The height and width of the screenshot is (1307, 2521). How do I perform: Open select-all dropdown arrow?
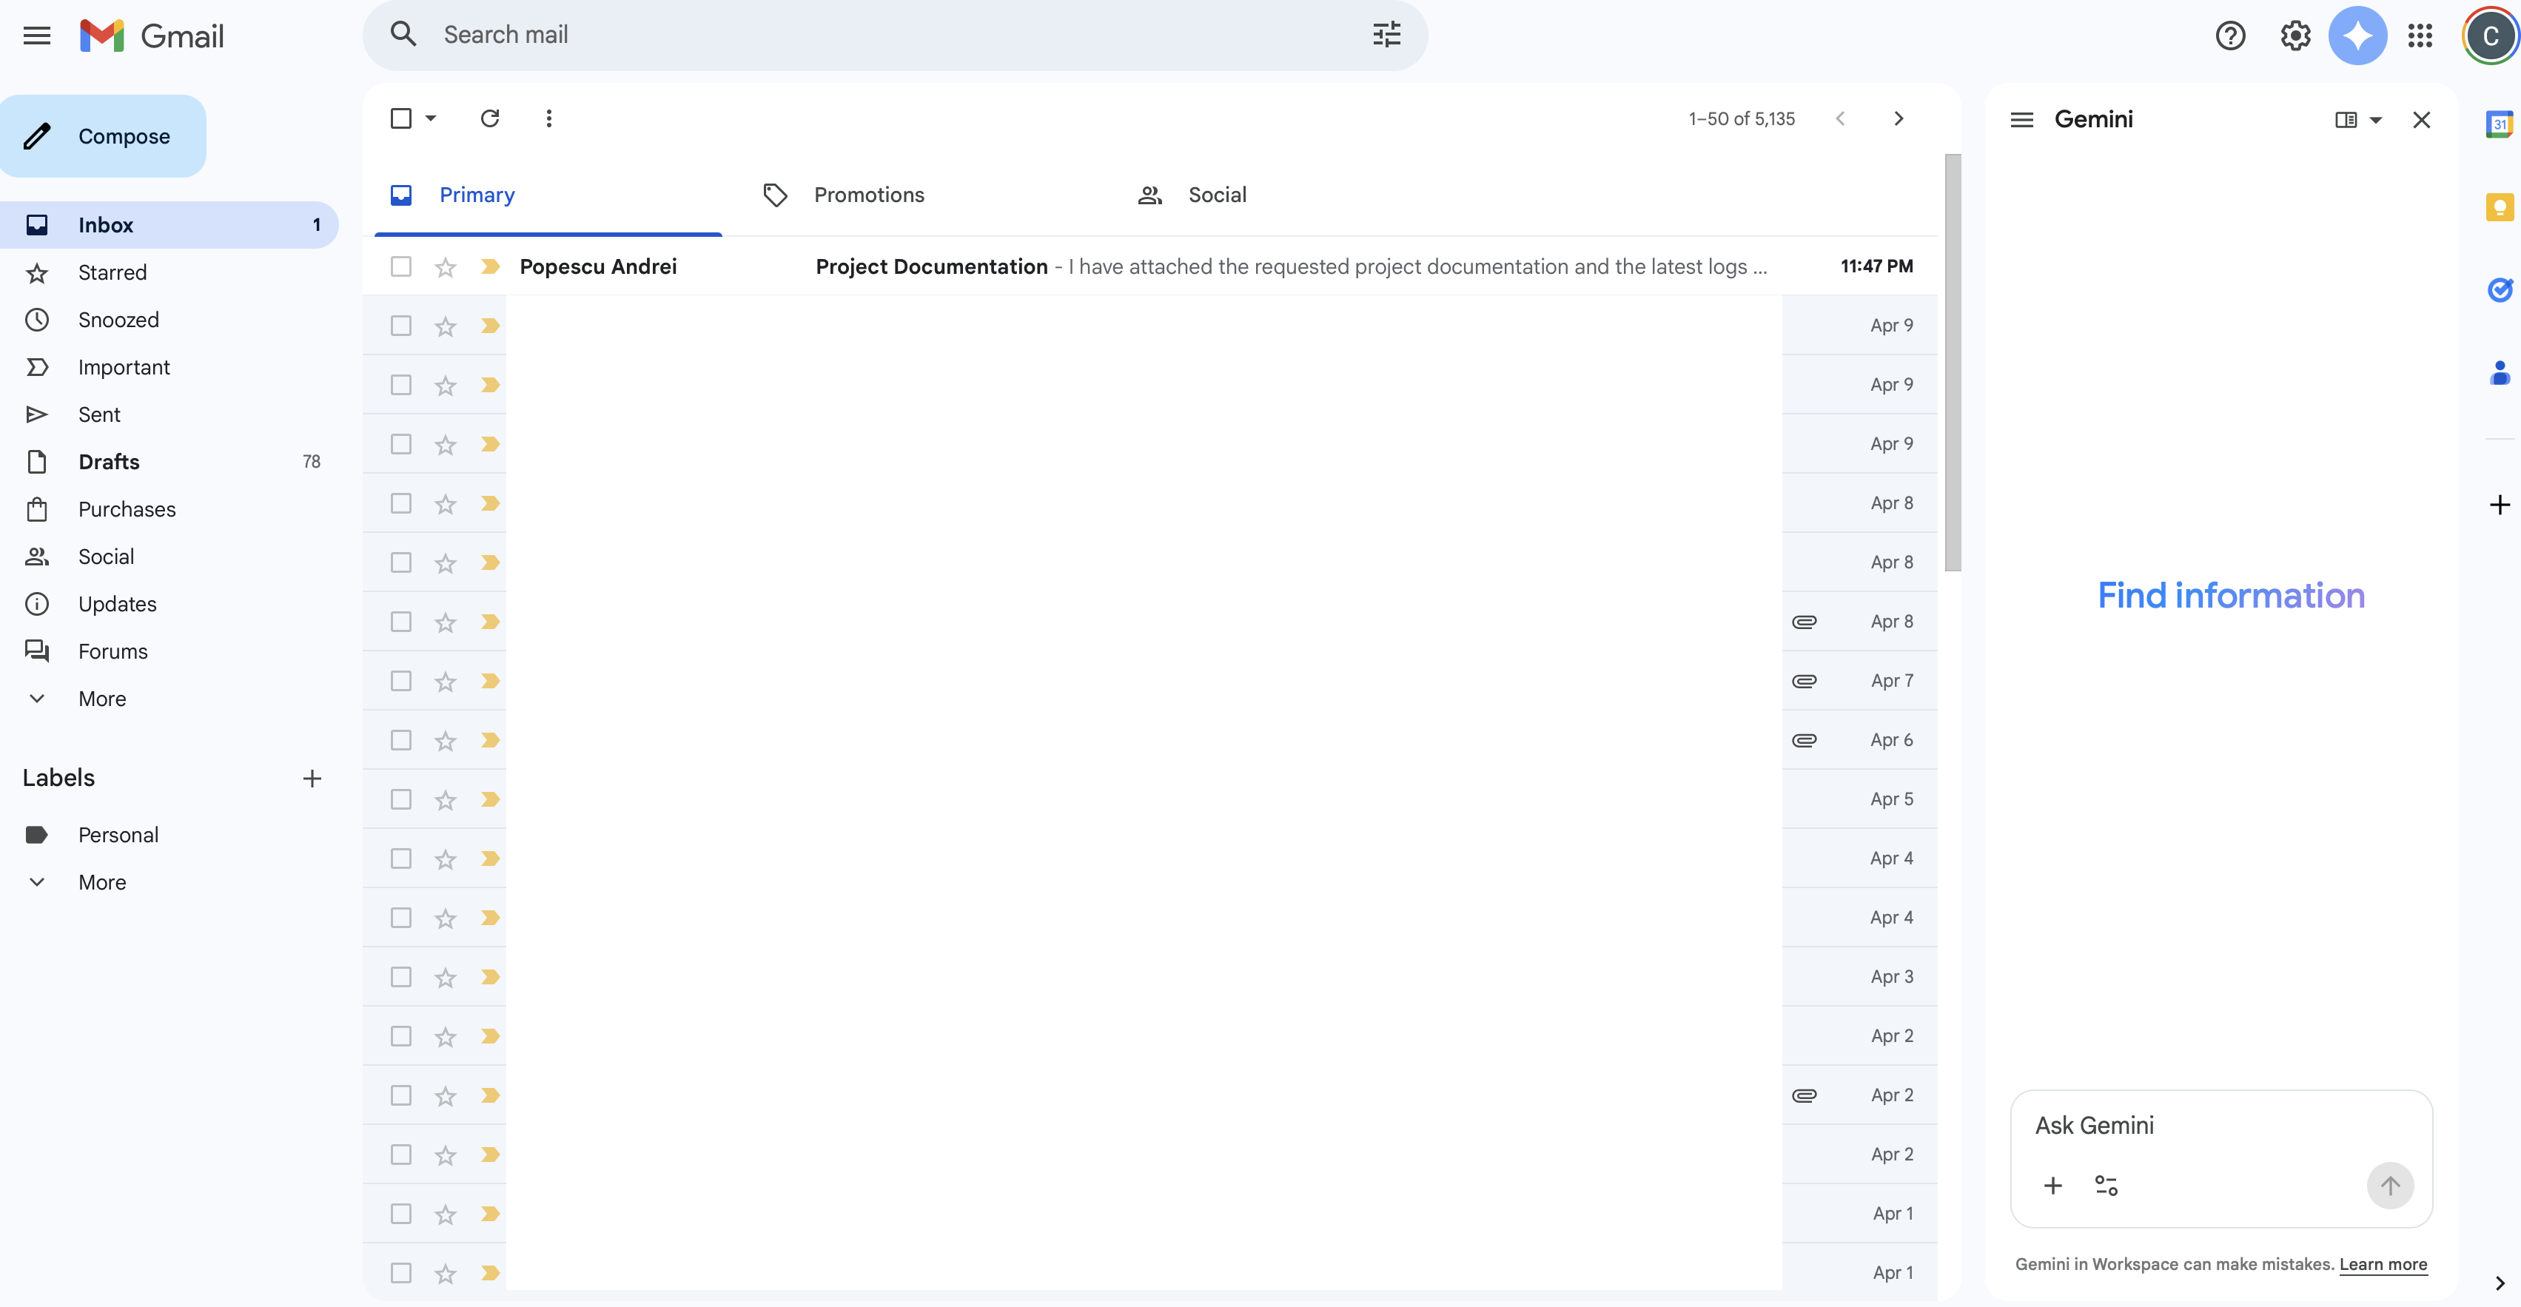[431, 118]
